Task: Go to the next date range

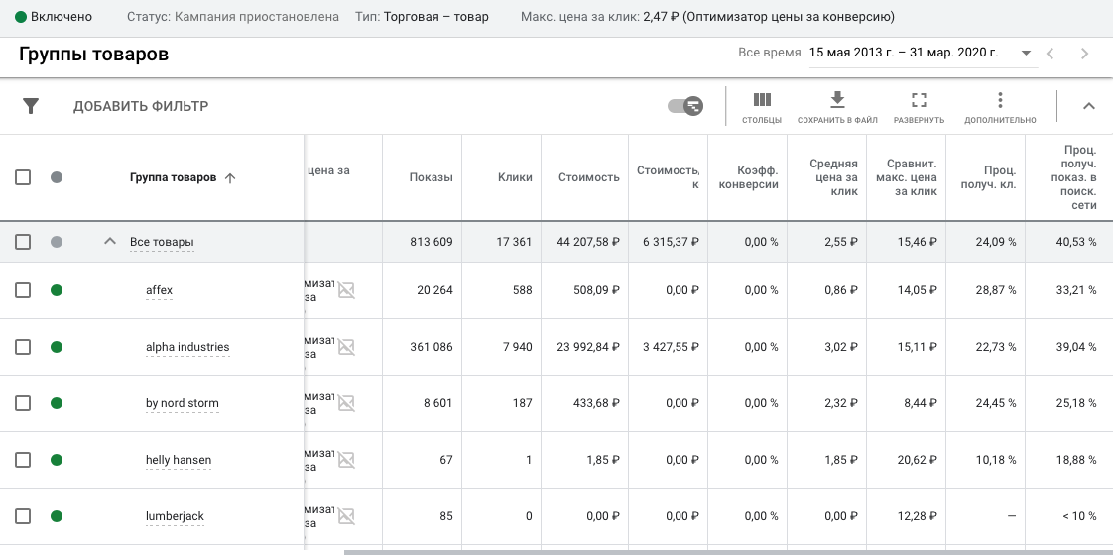Action: (1084, 54)
